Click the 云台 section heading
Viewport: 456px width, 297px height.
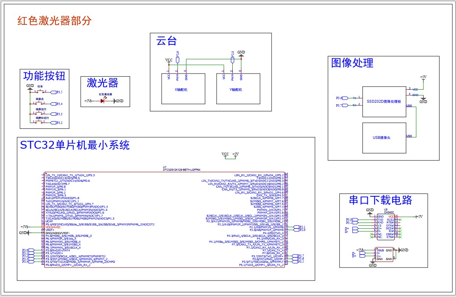tap(167, 41)
